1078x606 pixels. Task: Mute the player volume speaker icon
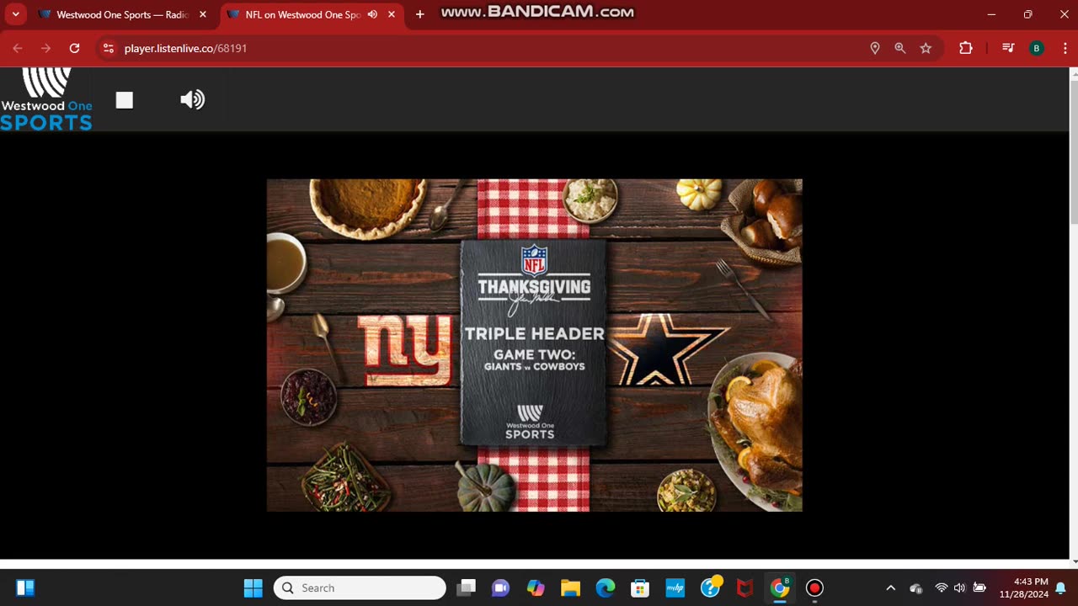click(192, 100)
